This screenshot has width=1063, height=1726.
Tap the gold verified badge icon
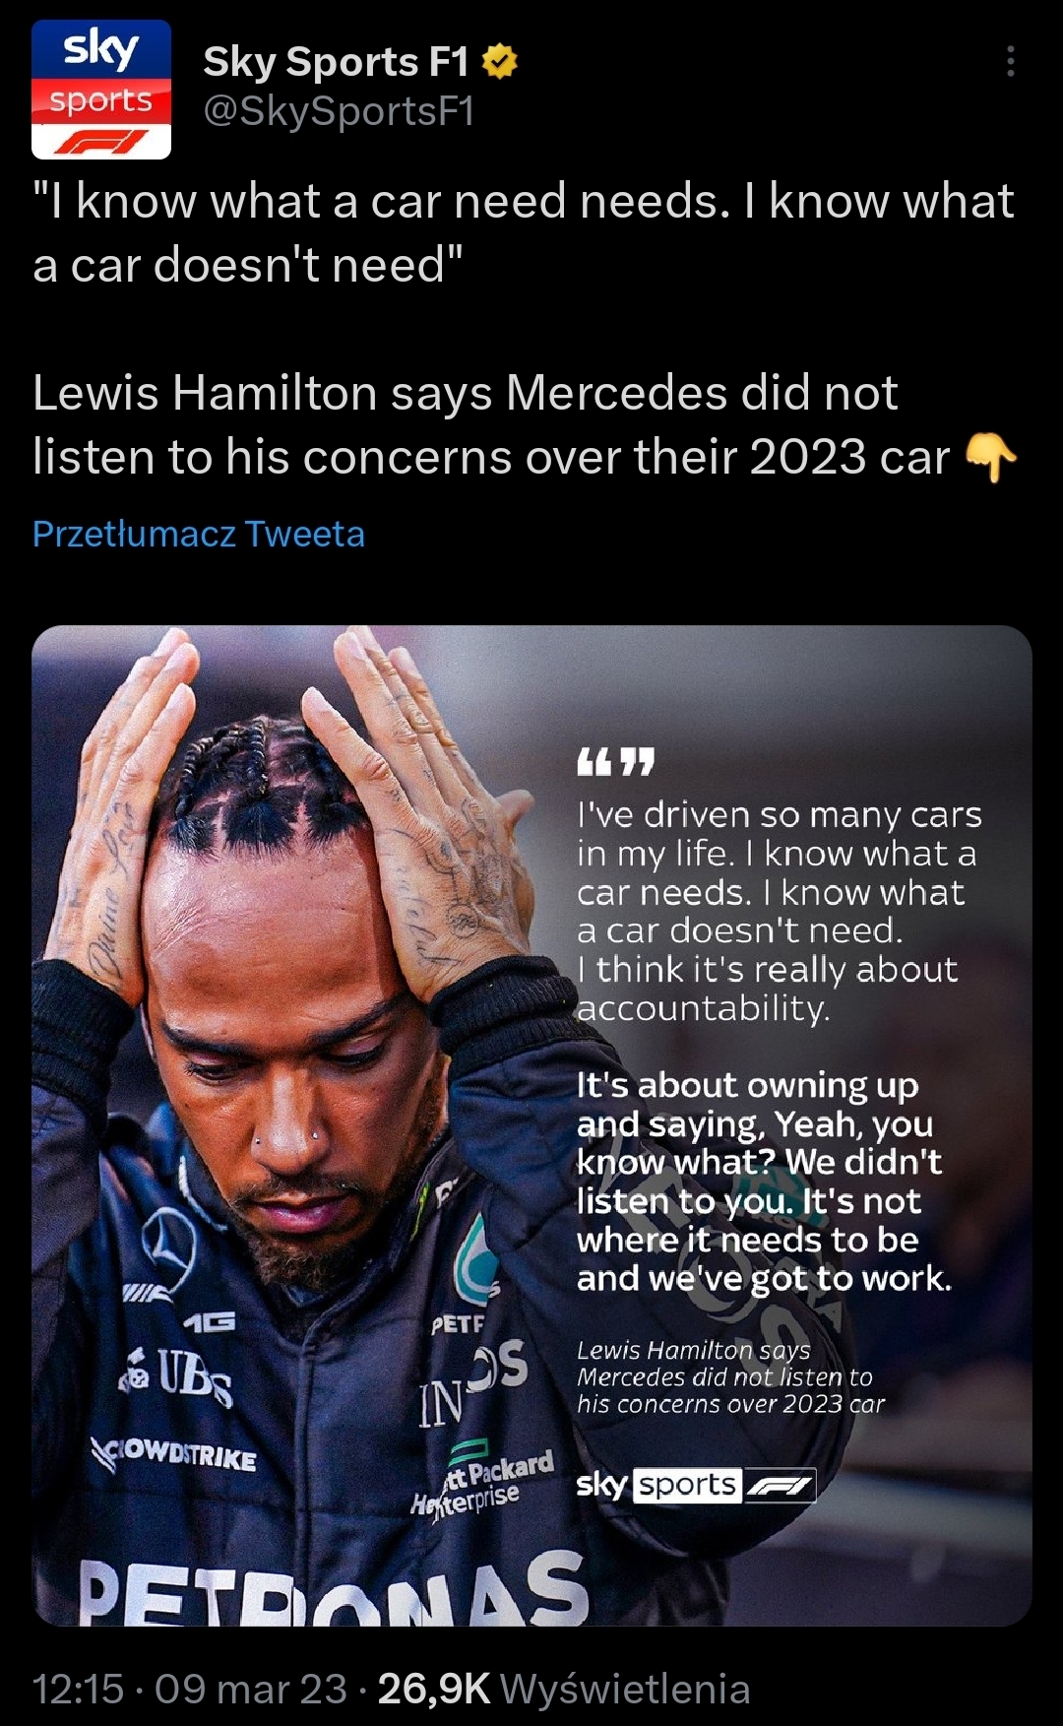(500, 62)
